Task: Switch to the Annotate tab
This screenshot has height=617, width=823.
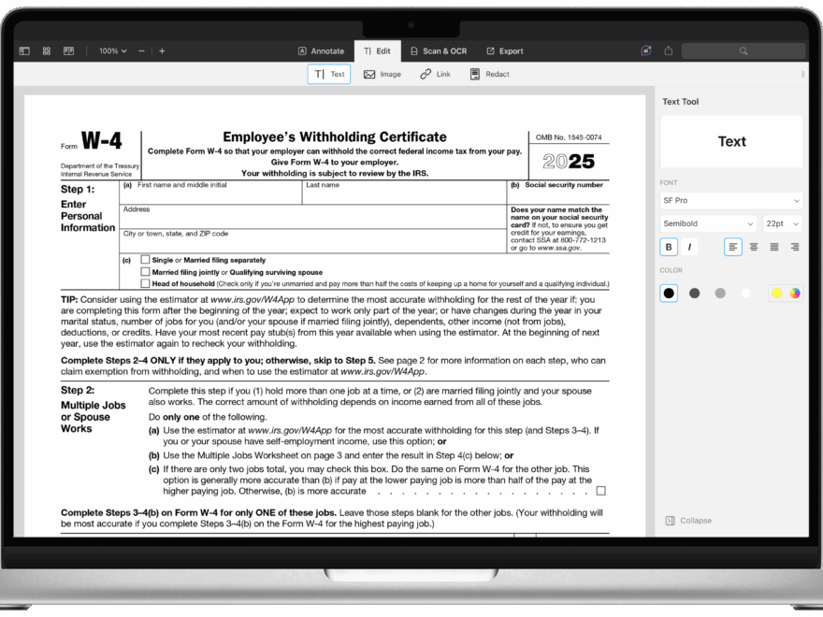Action: pos(321,50)
